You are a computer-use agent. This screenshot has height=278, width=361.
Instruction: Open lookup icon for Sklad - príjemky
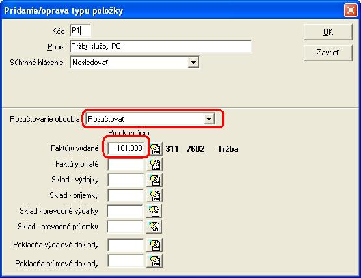pyautogui.click(x=155, y=196)
